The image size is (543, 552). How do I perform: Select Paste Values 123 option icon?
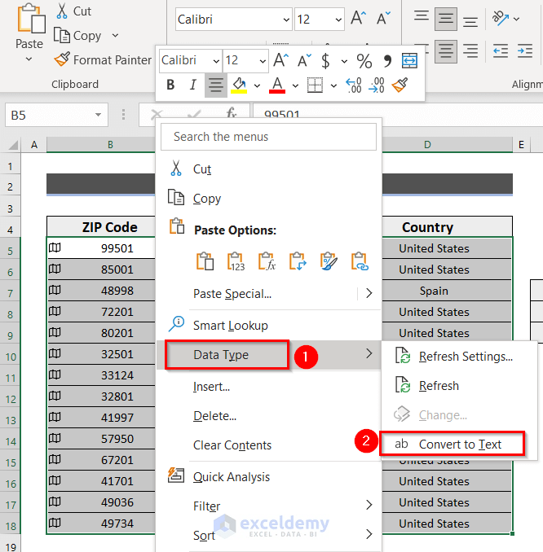(236, 261)
